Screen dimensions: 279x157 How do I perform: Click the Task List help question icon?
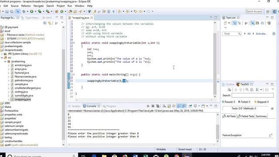point(274,34)
